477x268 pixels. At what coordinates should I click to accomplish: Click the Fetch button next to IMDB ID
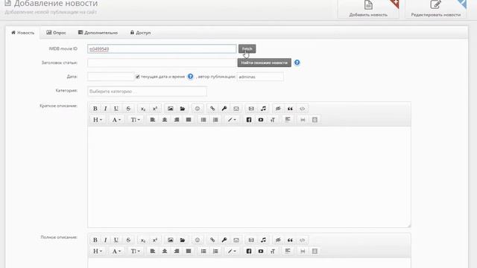click(247, 48)
